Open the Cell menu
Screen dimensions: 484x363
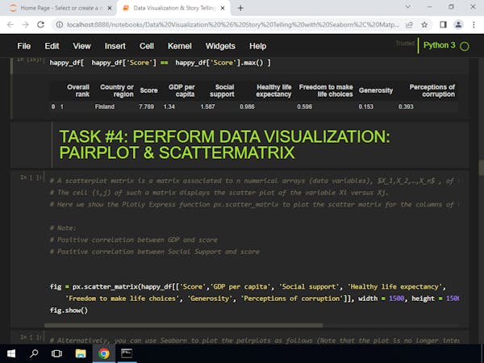(146, 46)
